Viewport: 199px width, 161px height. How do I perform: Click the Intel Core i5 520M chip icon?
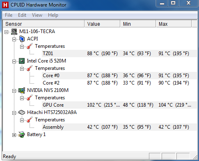pyautogui.click(x=22, y=61)
